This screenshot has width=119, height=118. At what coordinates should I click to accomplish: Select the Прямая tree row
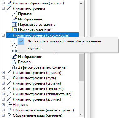point(25,14)
